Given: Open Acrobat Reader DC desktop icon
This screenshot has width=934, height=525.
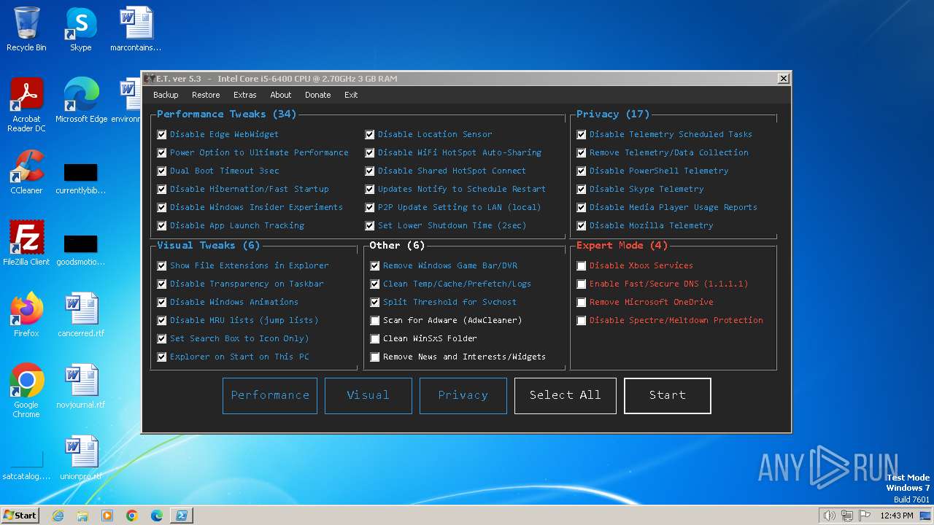Looking at the screenshot, I should 26,105.
